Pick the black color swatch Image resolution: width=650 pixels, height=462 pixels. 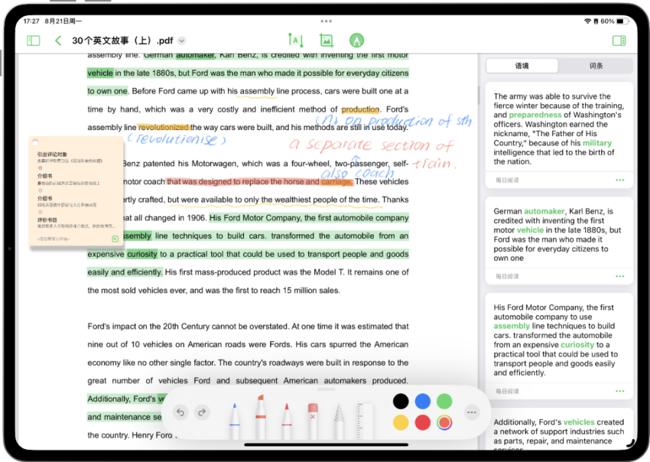tap(401, 401)
